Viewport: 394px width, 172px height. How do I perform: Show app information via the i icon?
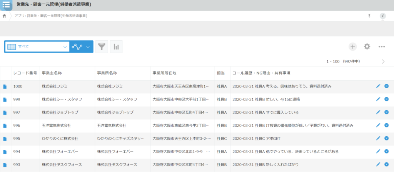pyautogui.click(x=382, y=16)
